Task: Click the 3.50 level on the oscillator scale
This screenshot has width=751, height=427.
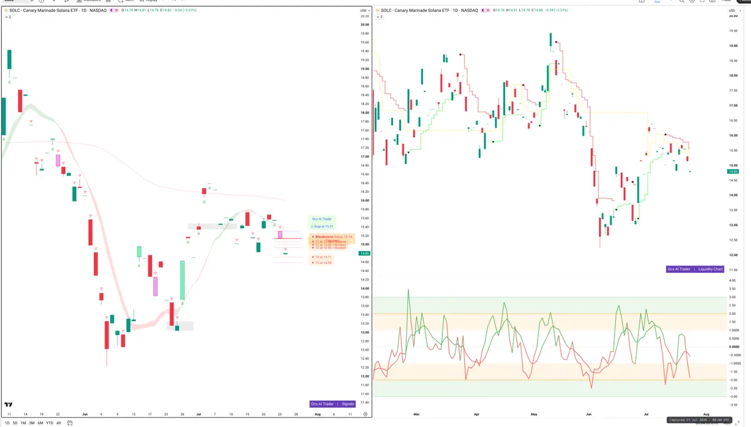Action: click(733, 290)
